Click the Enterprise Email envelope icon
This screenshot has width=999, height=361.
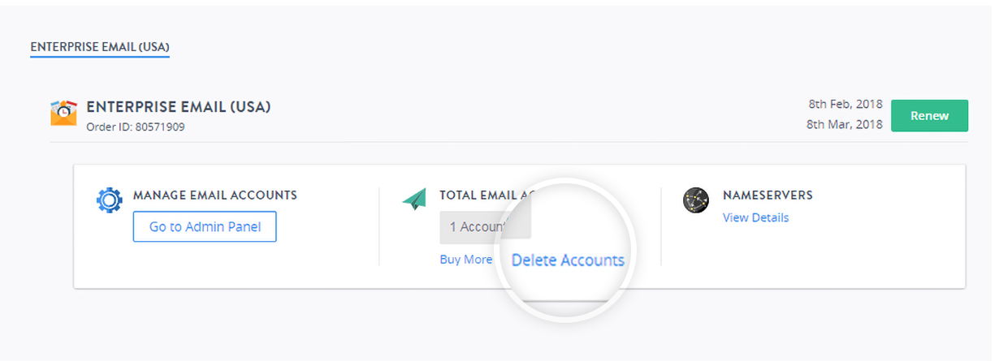(x=63, y=113)
